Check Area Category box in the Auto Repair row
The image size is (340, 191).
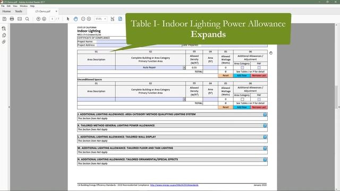[242, 67]
